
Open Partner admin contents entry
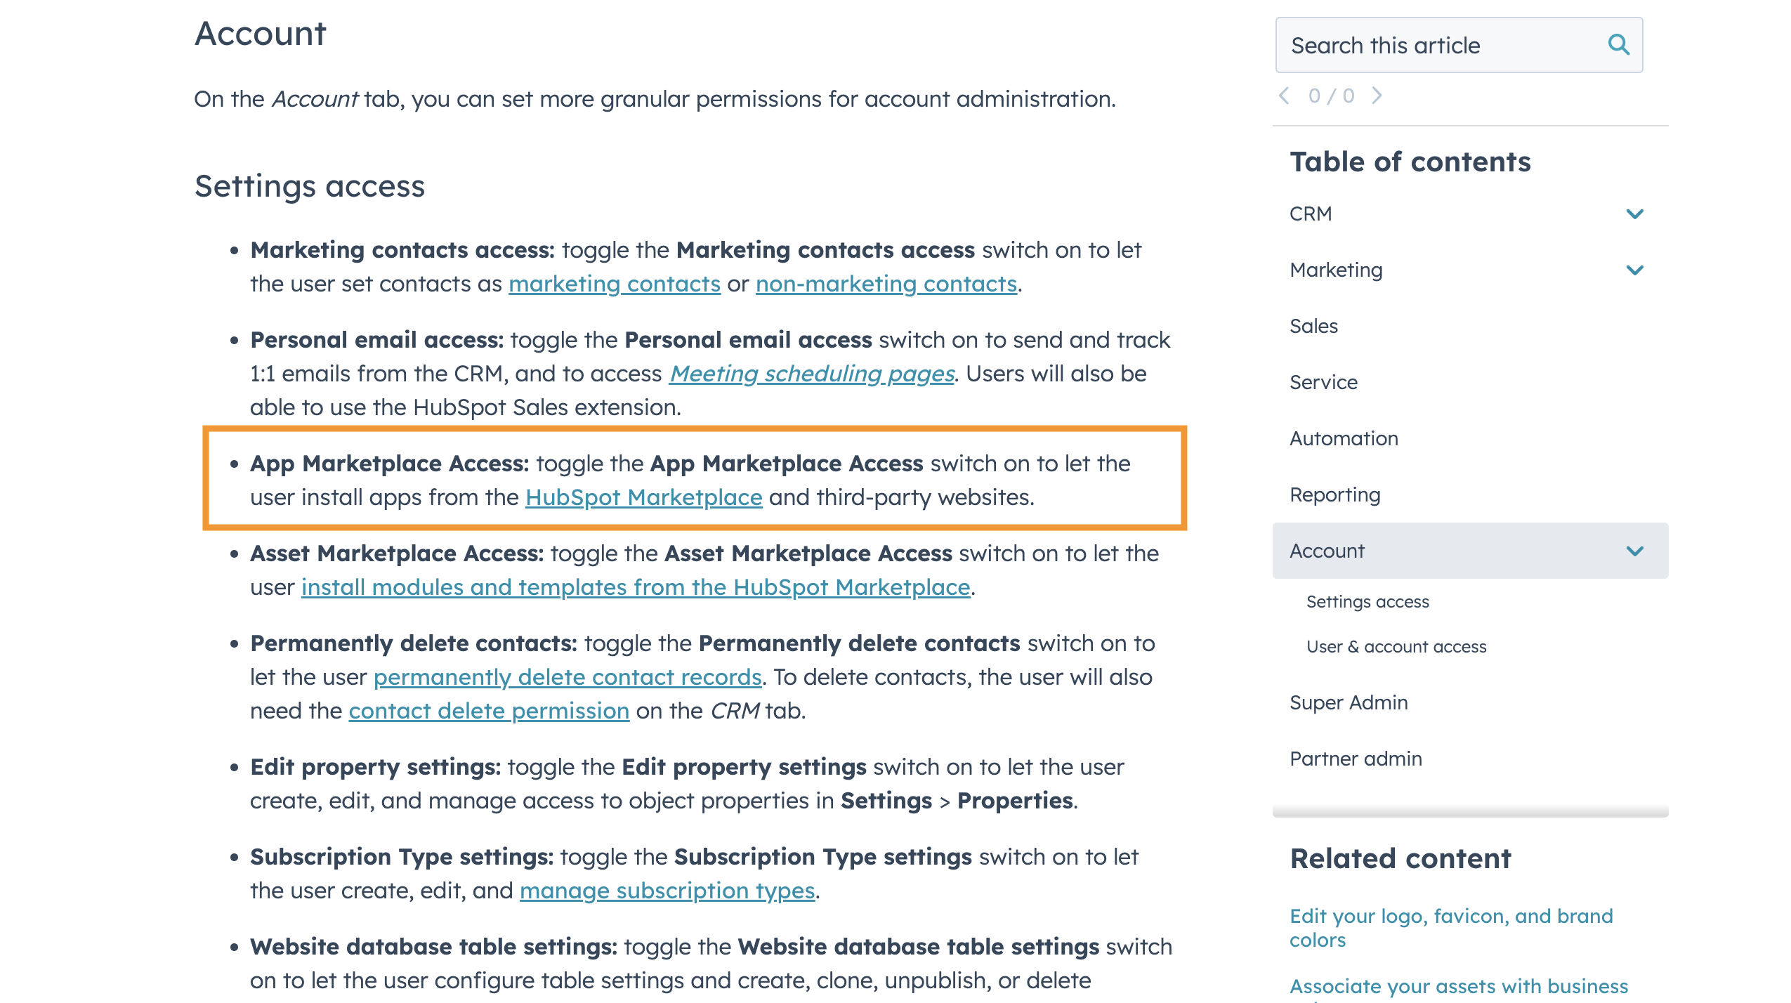click(1356, 759)
